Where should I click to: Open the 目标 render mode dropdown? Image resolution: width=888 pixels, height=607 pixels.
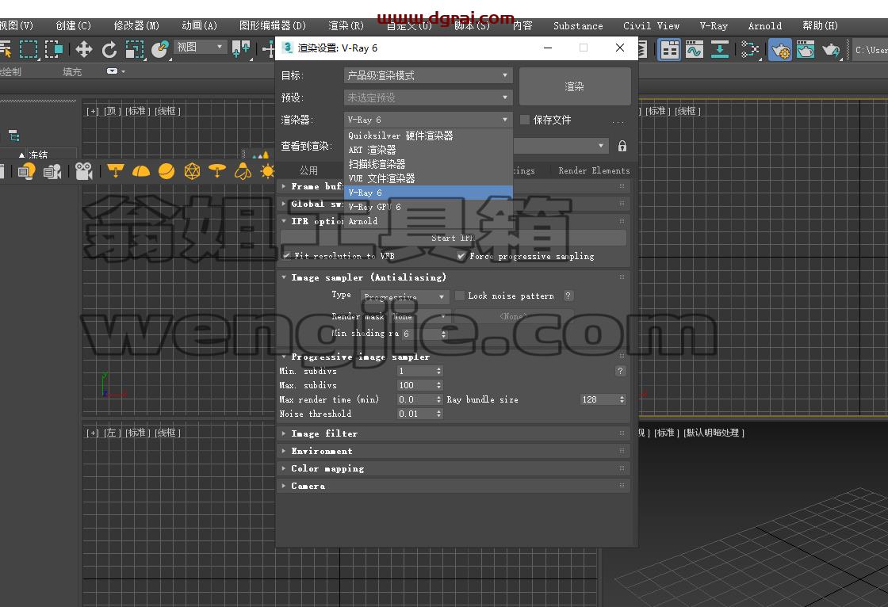pos(428,75)
